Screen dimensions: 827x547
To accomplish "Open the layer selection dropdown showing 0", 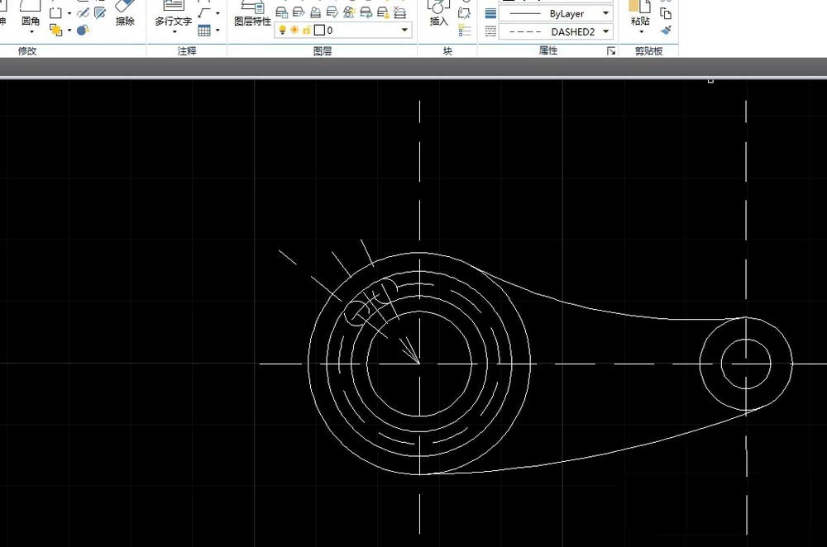I will click(x=404, y=29).
